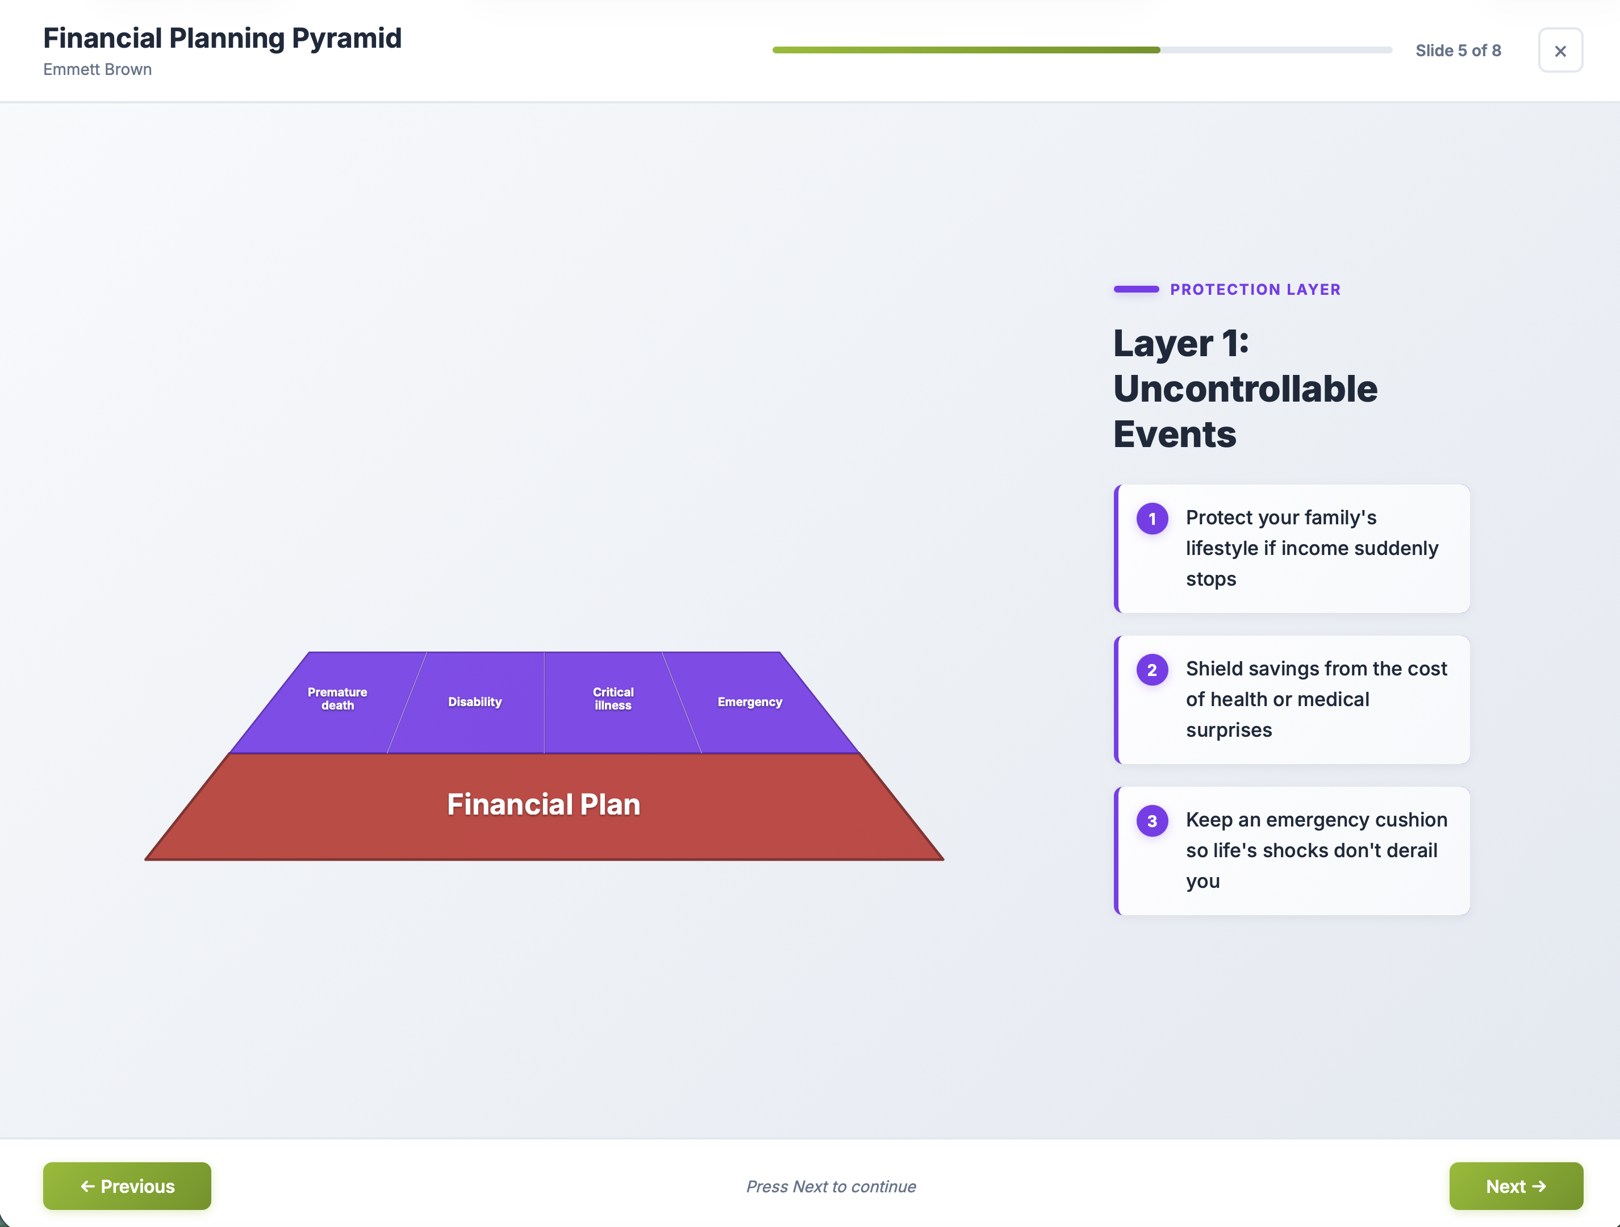
Task: Close the Financial Planning Pyramid presentation
Action: [1561, 50]
